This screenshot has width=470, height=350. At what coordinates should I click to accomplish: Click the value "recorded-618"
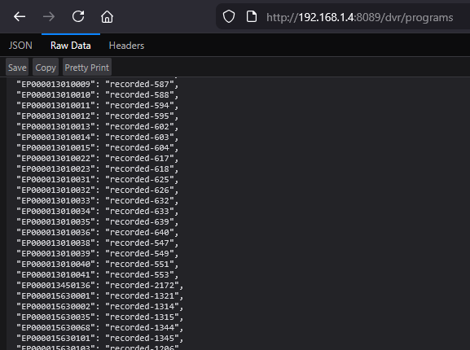(x=139, y=168)
